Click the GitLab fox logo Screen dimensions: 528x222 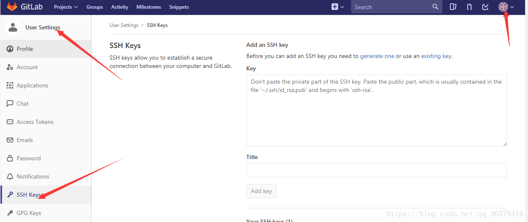pyautogui.click(x=12, y=7)
